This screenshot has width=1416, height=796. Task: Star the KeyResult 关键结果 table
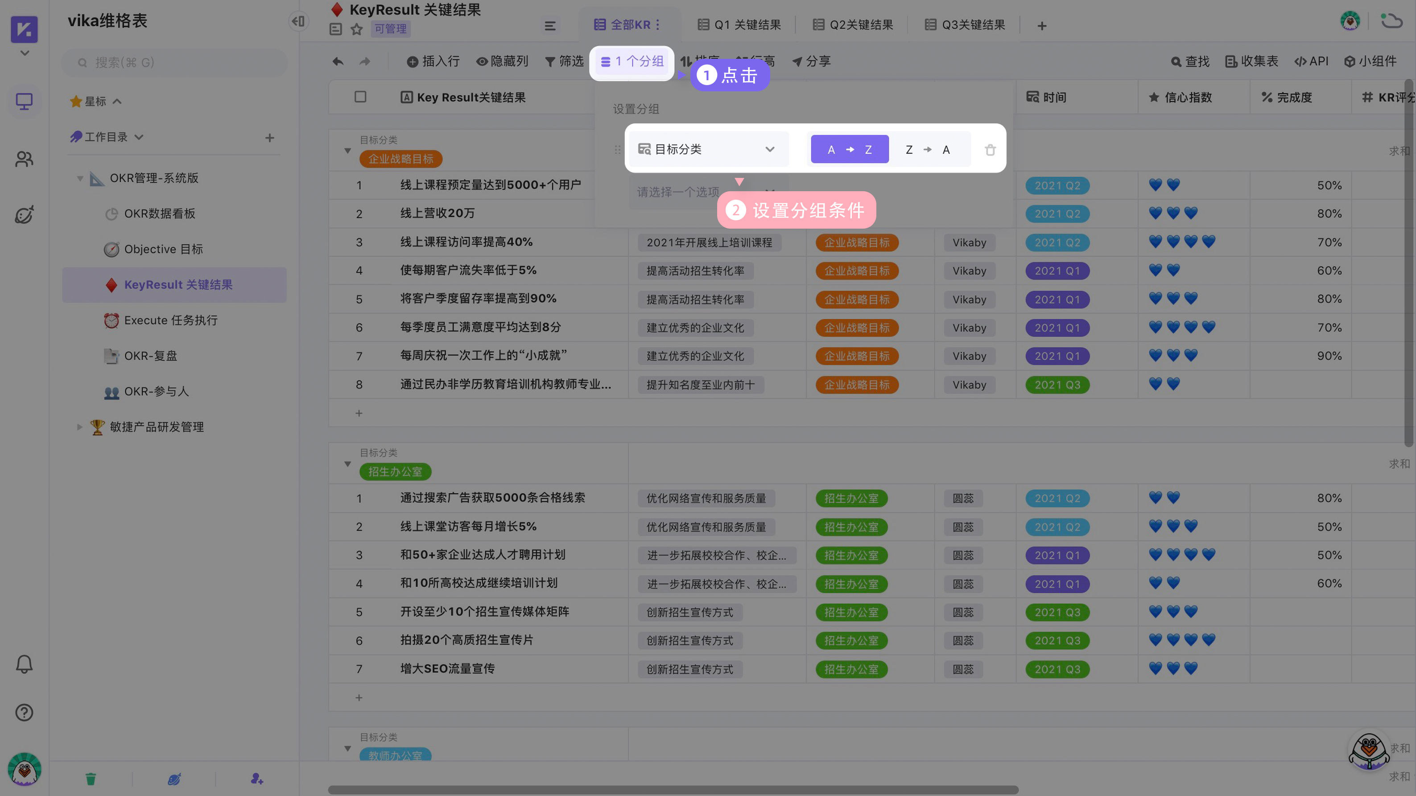(x=355, y=29)
